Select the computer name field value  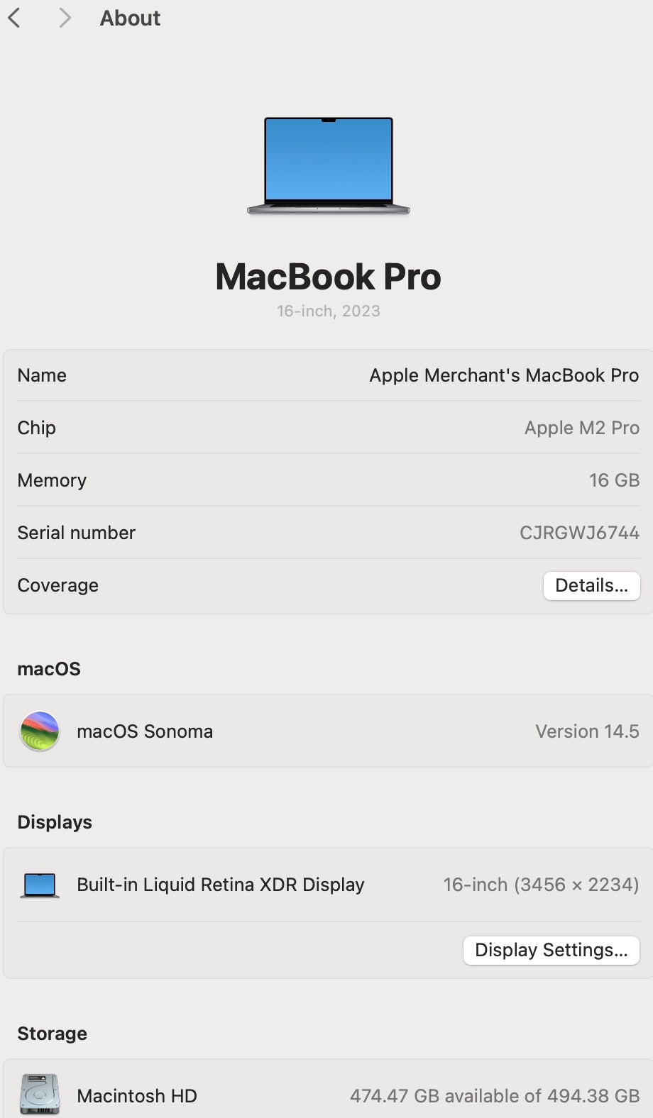click(x=504, y=375)
